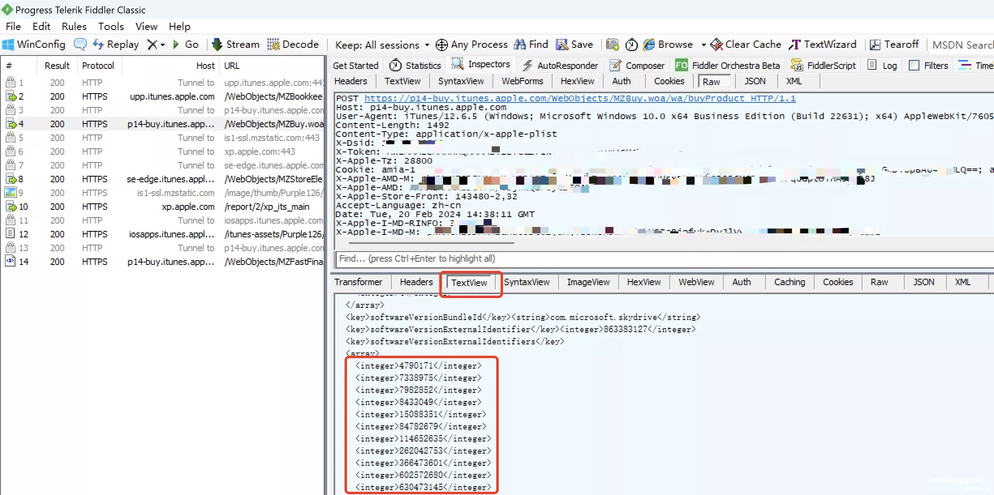Click the Replay arrows icon
The image size is (994, 495).
point(98,44)
